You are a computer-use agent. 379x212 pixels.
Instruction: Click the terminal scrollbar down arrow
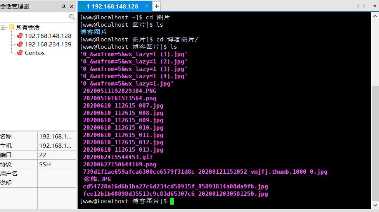click(x=375, y=205)
